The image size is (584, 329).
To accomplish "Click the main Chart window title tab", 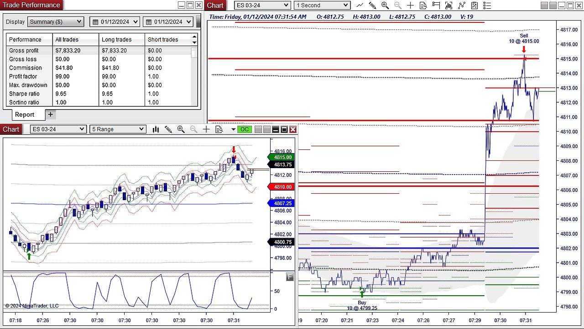I will point(215,5).
